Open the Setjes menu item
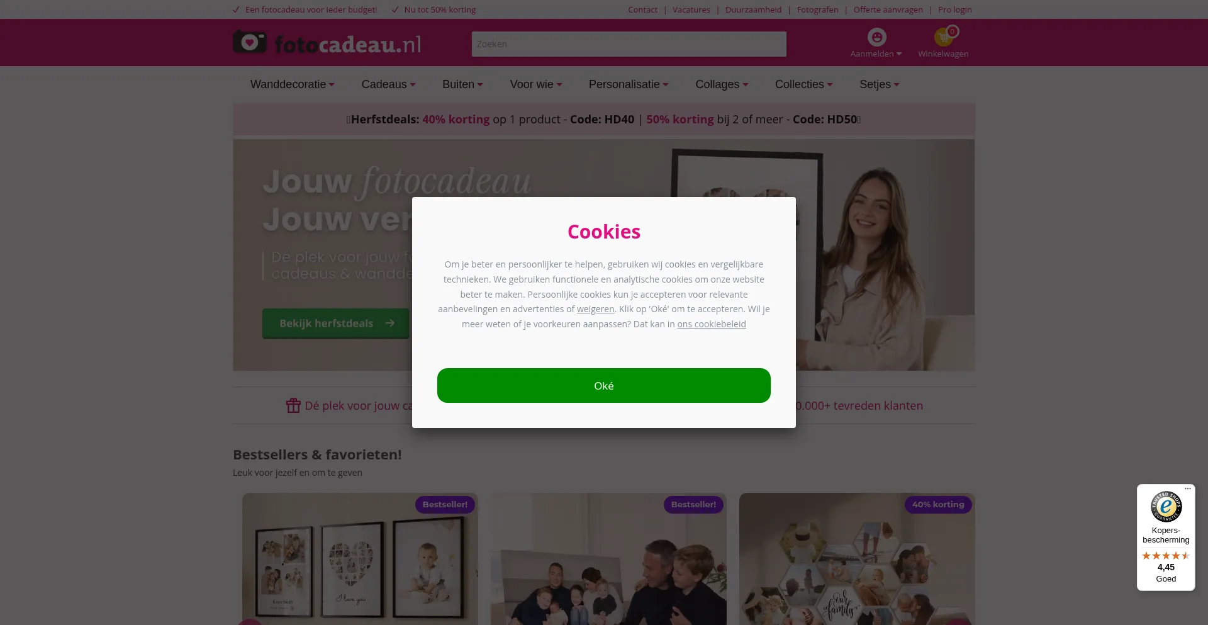This screenshot has height=625, width=1208. click(880, 84)
